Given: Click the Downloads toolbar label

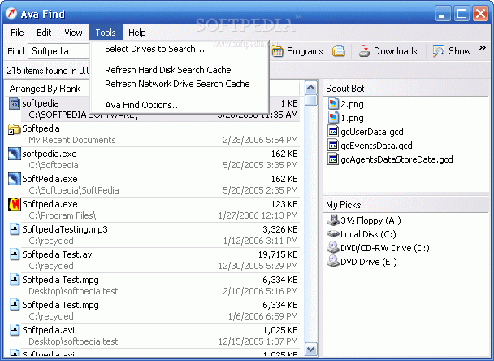Looking at the screenshot, I should tap(396, 51).
